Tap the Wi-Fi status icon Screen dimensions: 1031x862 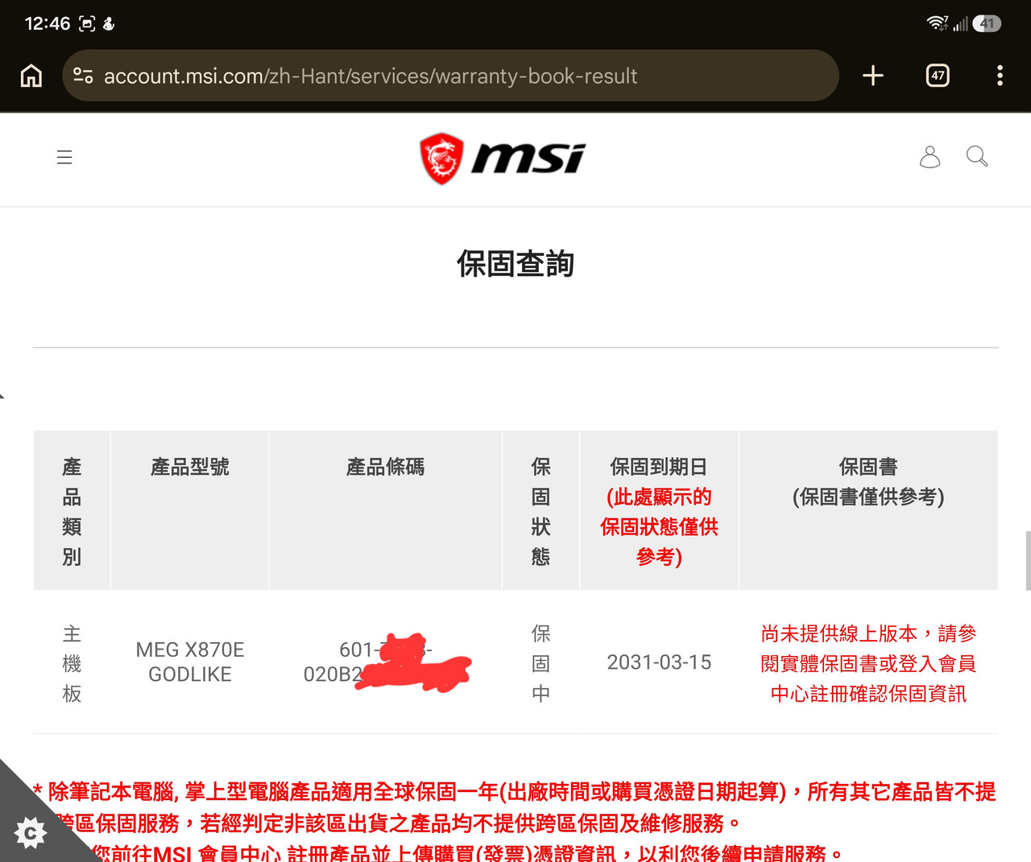tap(937, 23)
